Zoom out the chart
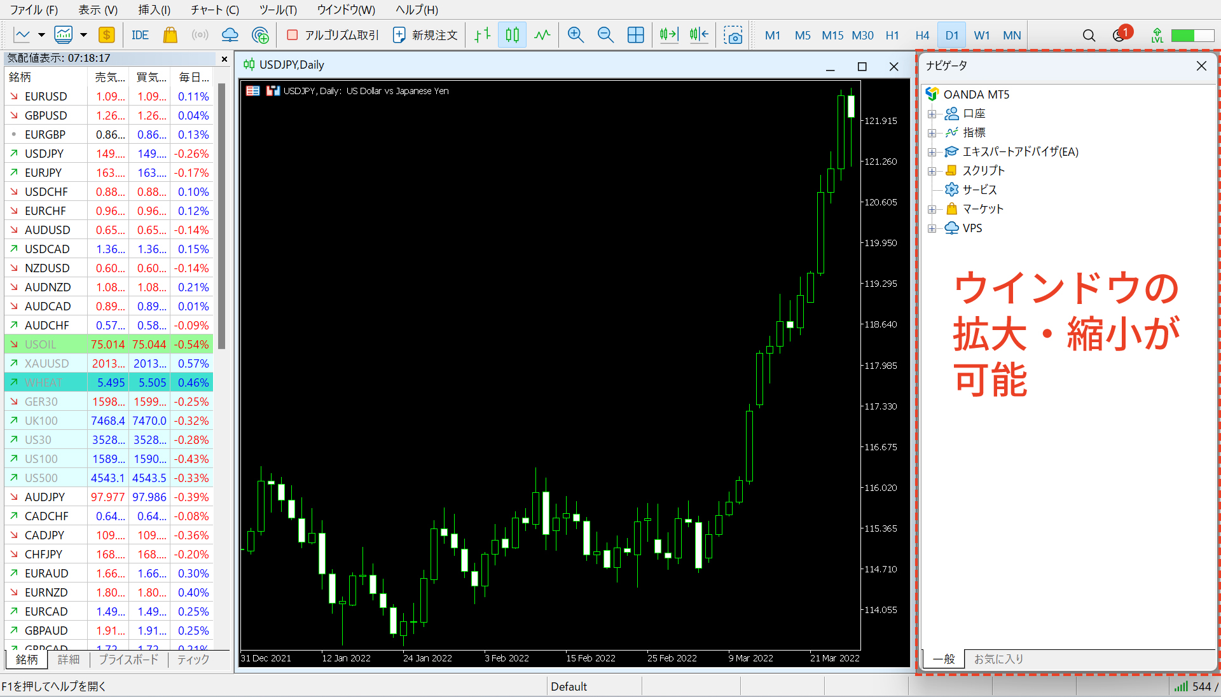This screenshot has height=697, width=1221. (605, 35)
